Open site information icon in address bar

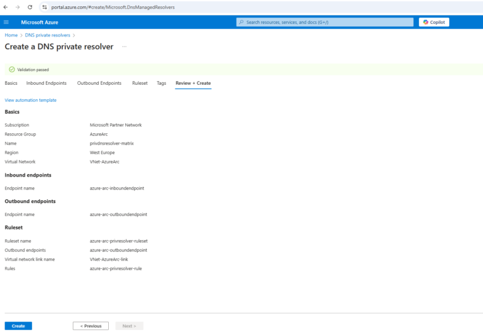click(x=45, y=7)
